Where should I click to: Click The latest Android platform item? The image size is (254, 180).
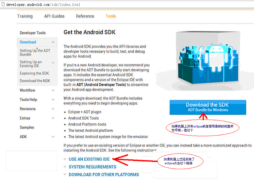pyautogui.click(x=91, y=130)
